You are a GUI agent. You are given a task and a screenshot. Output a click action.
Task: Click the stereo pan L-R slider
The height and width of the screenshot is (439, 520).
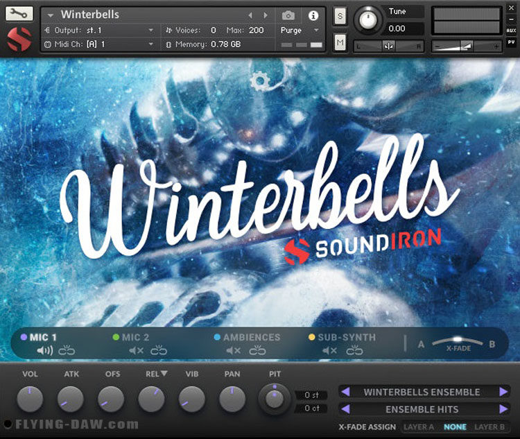(389, 46)
